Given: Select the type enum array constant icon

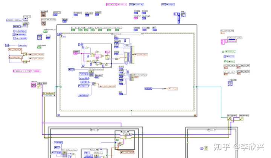Looking at the screenshot, I should click(x=183, y=15).
